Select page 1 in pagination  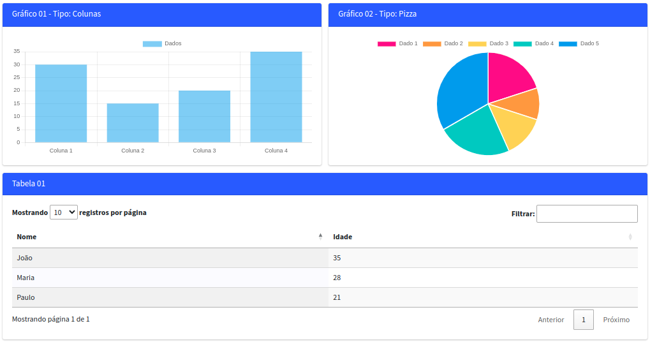[x=584, y=320]
